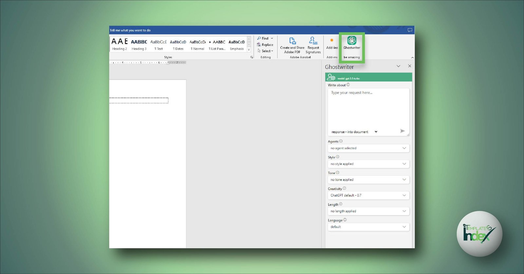Viewport: 524px width, 274px height.
Task: Apply the Heading 3 style
Action: [x=139, y=44]
